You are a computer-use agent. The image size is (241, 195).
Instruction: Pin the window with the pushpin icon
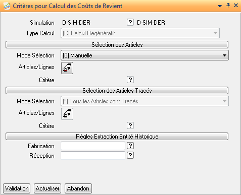(228, 6)
